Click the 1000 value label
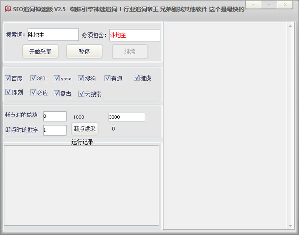This screenshot has width=299, height=235. [79, 117]
